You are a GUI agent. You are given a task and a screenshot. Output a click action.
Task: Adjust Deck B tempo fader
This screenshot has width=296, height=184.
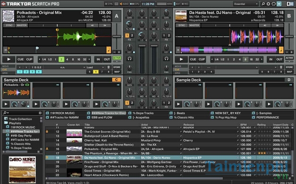(289, 36)
